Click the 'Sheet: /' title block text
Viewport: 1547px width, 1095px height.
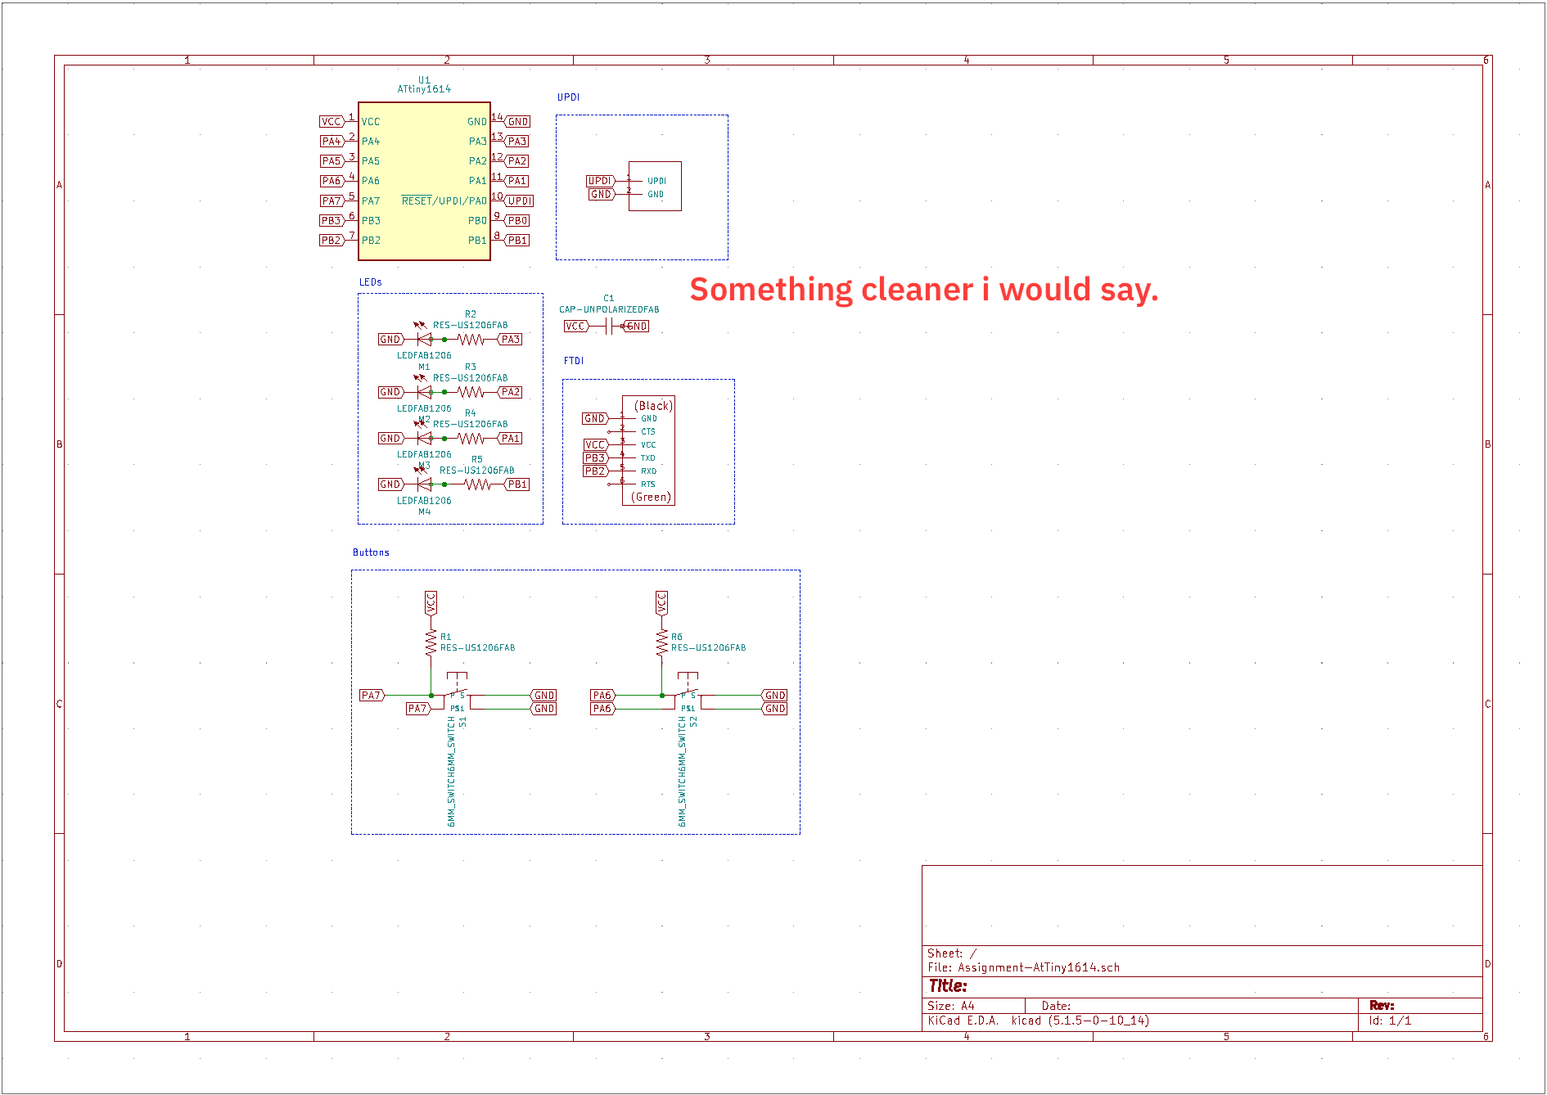point(952,953)
